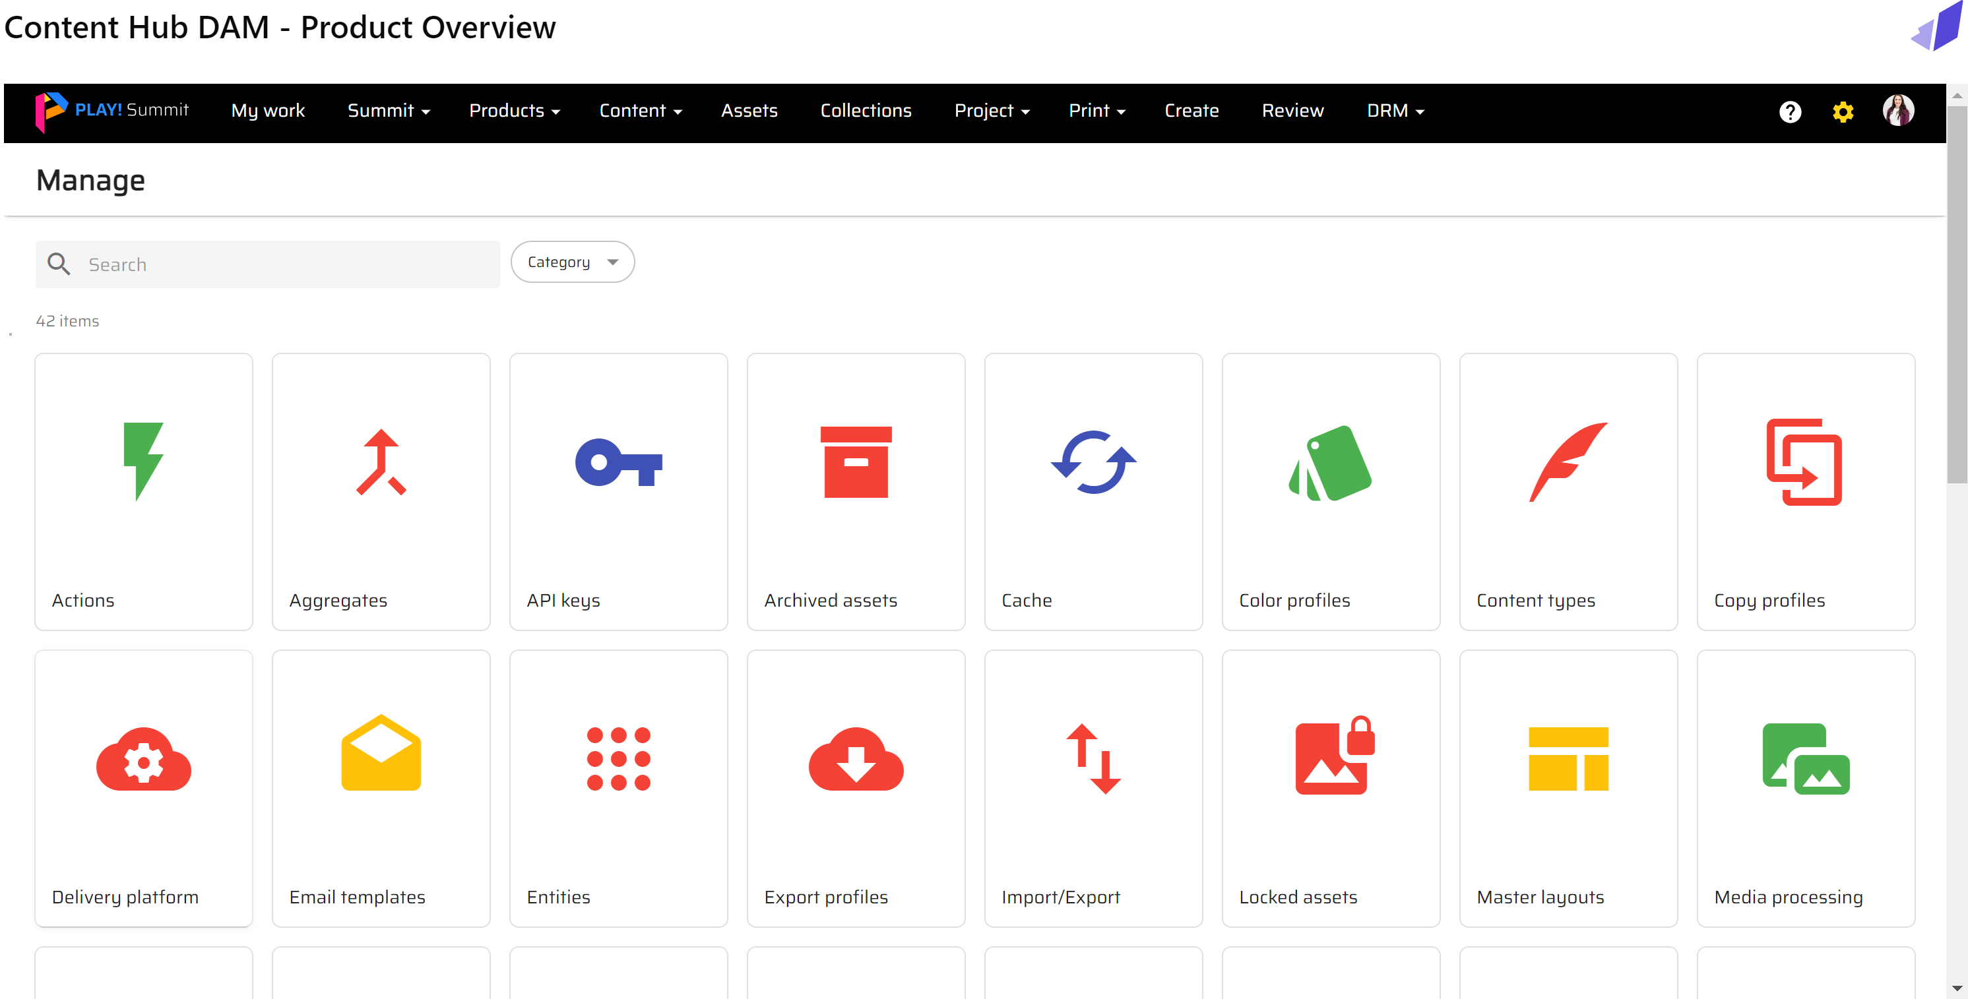Screen dimensions: 1968x999
Task: Click the My work link
Action: click(267, 111)
